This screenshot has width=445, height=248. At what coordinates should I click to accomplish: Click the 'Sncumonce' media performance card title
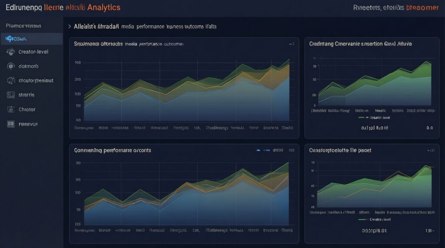pyautogui.click(x=129, y=44)
